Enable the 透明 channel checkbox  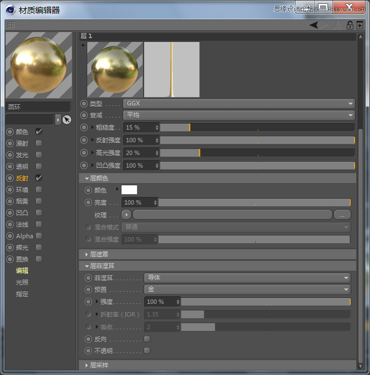[39, 167]
